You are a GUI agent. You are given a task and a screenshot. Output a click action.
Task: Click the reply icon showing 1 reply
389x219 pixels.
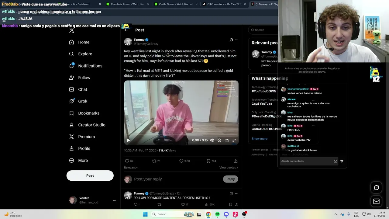pos(136,204)
